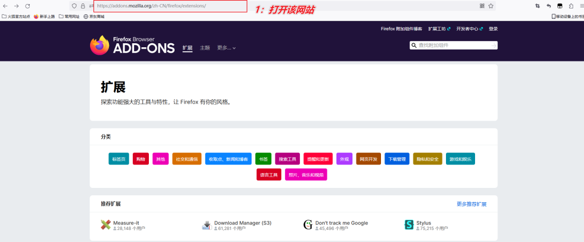Open the QR code icon in address bar

coord(482,6)
